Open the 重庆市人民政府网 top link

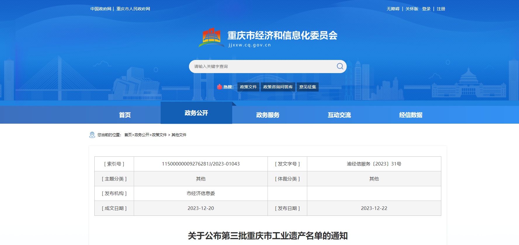[133, 9]
